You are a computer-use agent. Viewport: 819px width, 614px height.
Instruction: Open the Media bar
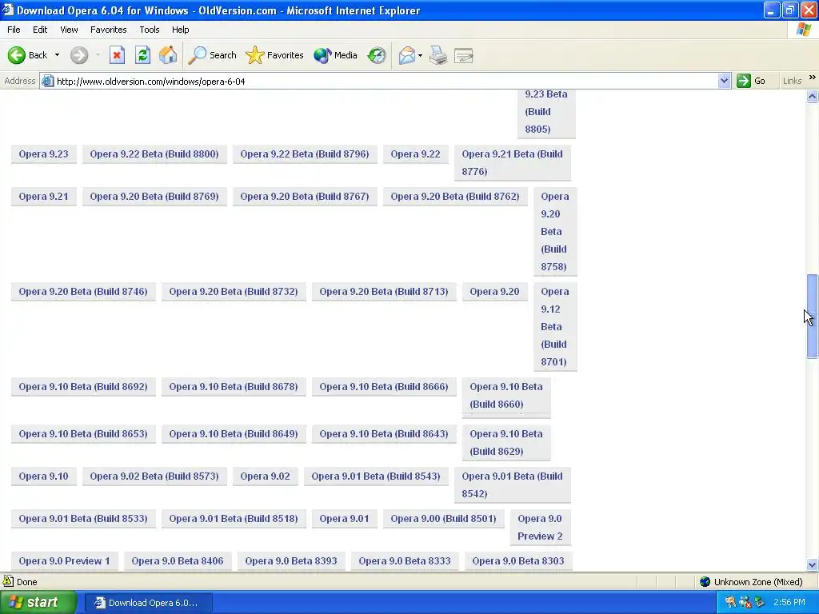[335, 55]
